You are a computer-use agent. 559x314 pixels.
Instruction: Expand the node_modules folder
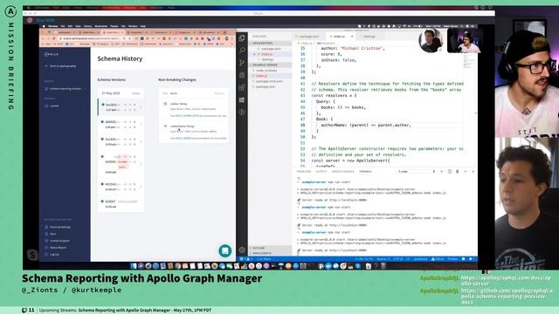click(266, 71)
